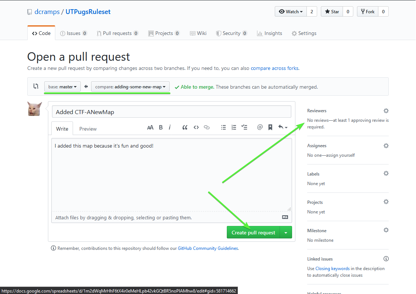Mention a user with the @ icon
The image size is (416, 294).
260,127
